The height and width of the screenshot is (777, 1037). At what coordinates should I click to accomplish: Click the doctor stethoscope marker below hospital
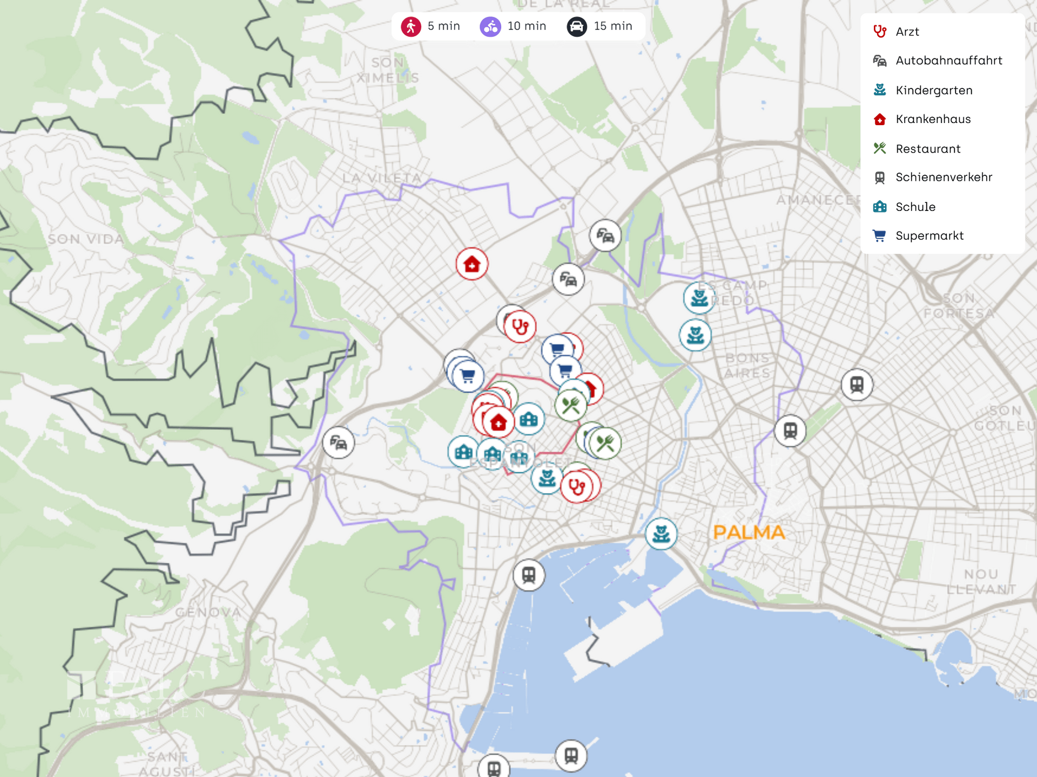[x=520, y=326]
